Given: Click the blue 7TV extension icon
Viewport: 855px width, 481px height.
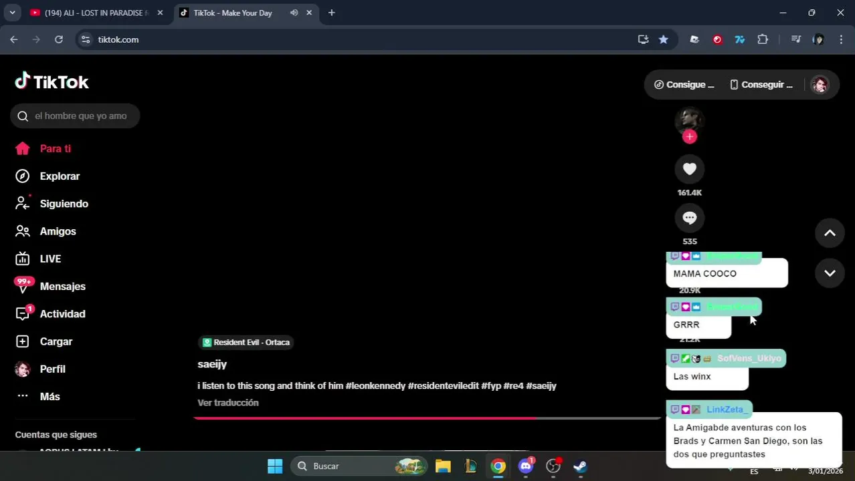Looking at the screenshot, I should (740, 39).
